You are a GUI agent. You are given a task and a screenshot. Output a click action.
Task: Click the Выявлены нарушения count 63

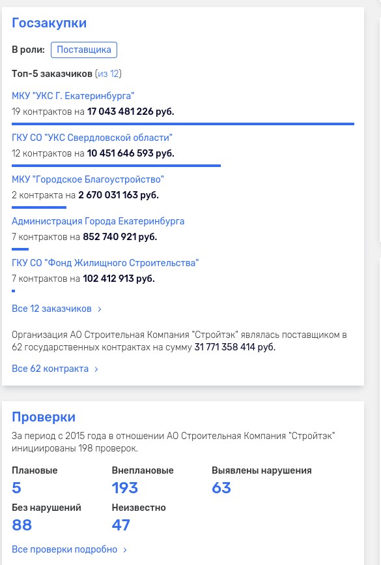tap(221, 488)
